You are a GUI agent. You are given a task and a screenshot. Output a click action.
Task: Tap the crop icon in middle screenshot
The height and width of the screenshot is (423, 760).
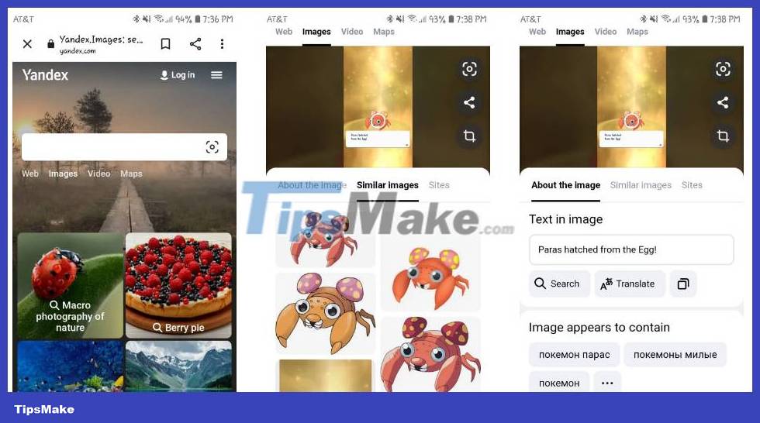469,136
